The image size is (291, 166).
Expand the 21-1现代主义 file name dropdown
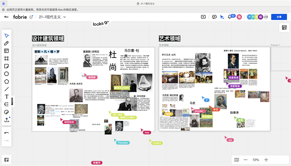click(x=64, y=17)
